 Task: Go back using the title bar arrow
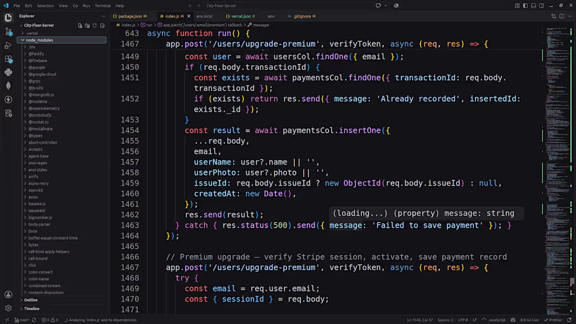tap(190, 6)
